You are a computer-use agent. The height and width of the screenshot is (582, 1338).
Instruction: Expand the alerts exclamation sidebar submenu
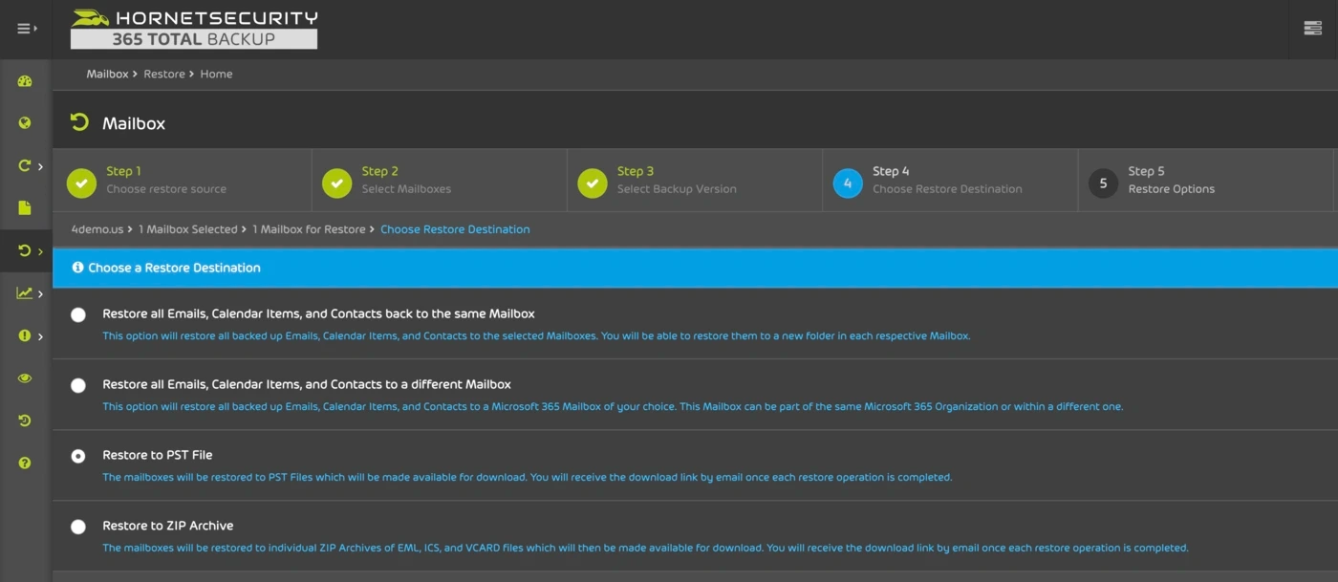click(x=28, y=335)
